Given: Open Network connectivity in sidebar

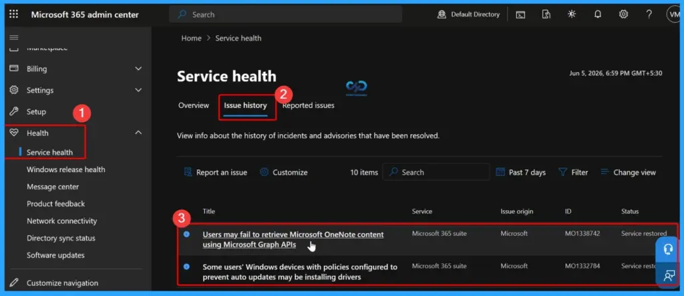Looking at the screenshot, I should [61, 221].
